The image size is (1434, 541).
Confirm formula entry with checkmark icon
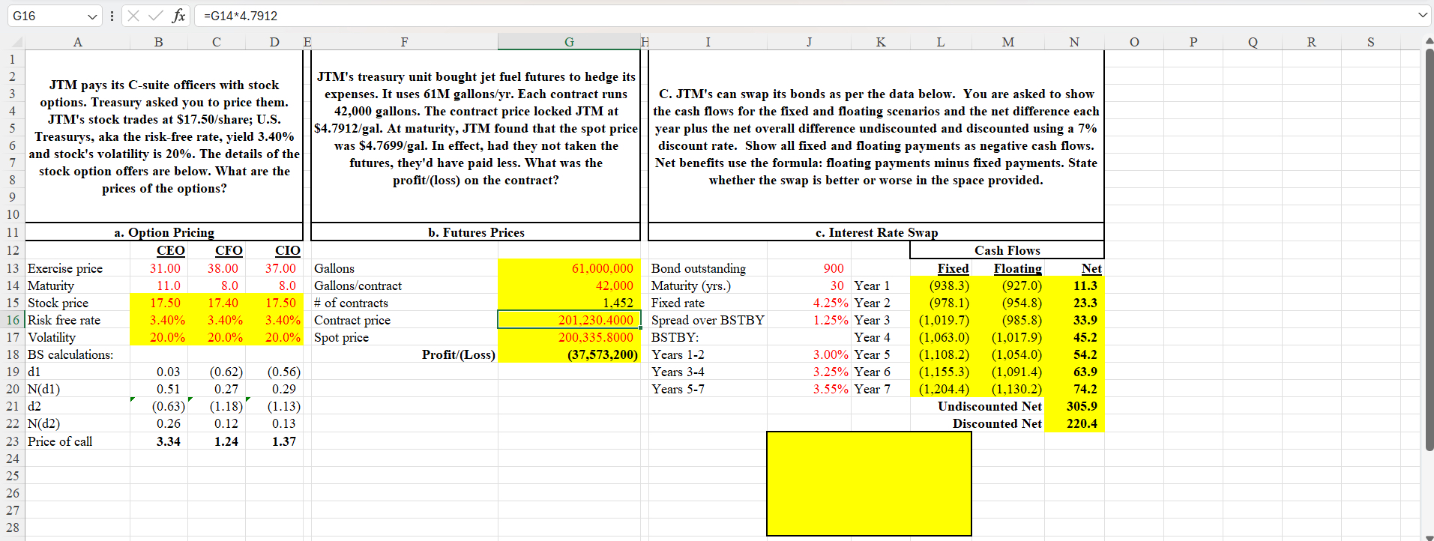pos(156,16)
